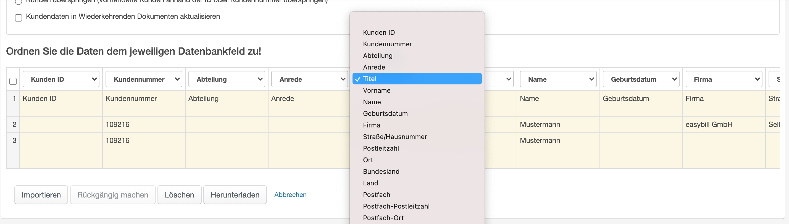Choose Kunden ID in the open list
The width and height of the screenshot is (789, 224).
pos(417,33)
